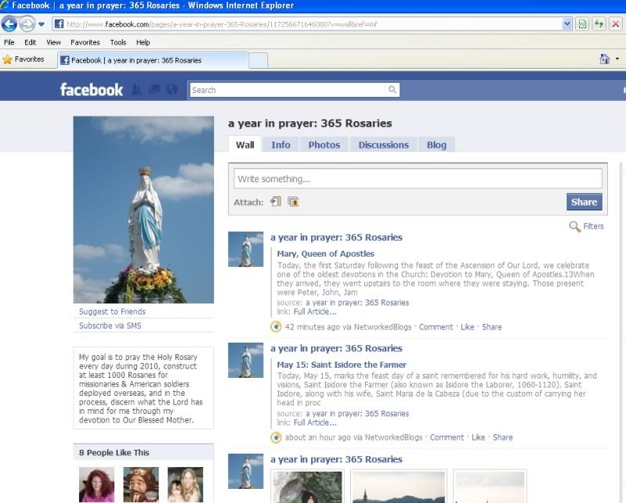Open the church spire landscape photo thumbnail

(399, 487)
